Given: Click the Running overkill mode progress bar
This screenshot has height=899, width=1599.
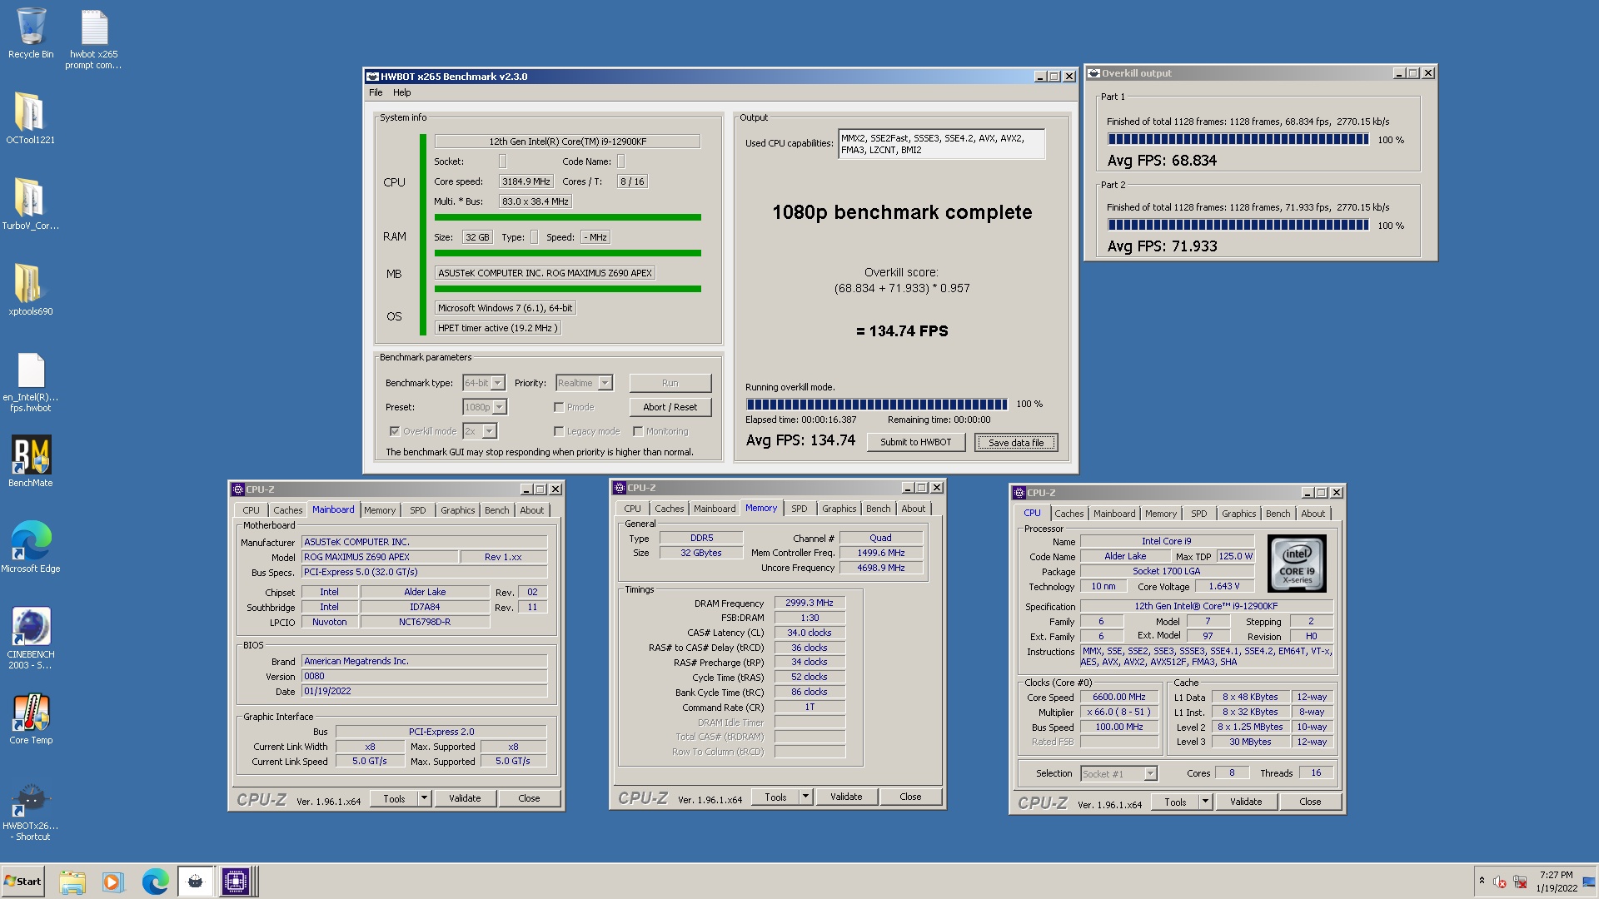Looking at the screenshot, I should [876, 405].
